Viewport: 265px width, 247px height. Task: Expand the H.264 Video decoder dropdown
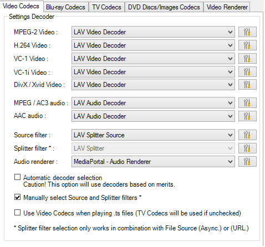(153, 45)
